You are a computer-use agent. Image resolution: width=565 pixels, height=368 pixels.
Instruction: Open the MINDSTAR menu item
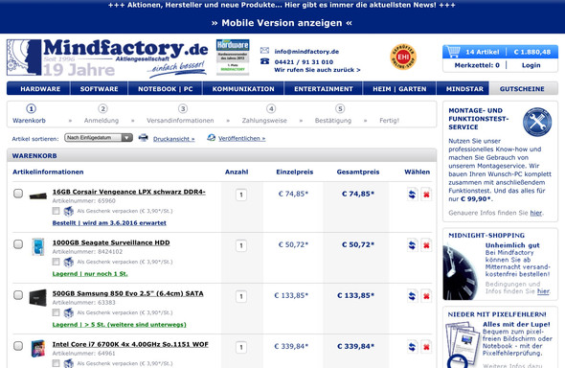[464, 89]
